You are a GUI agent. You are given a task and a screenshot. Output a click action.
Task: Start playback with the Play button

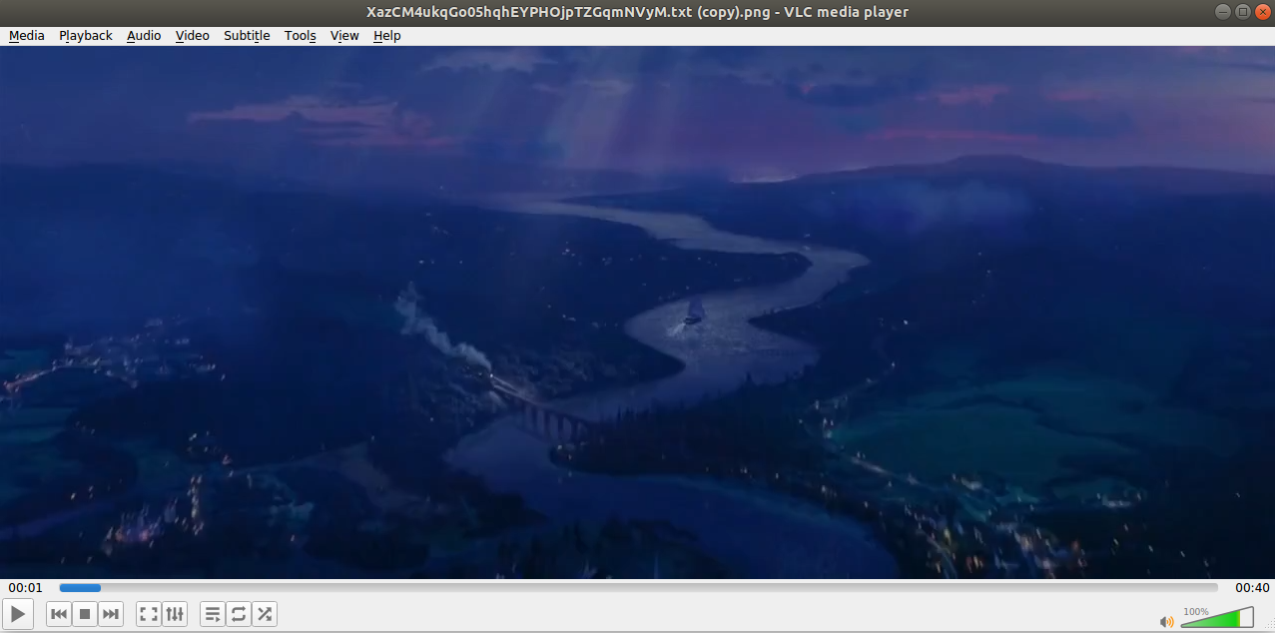point(18,614)
